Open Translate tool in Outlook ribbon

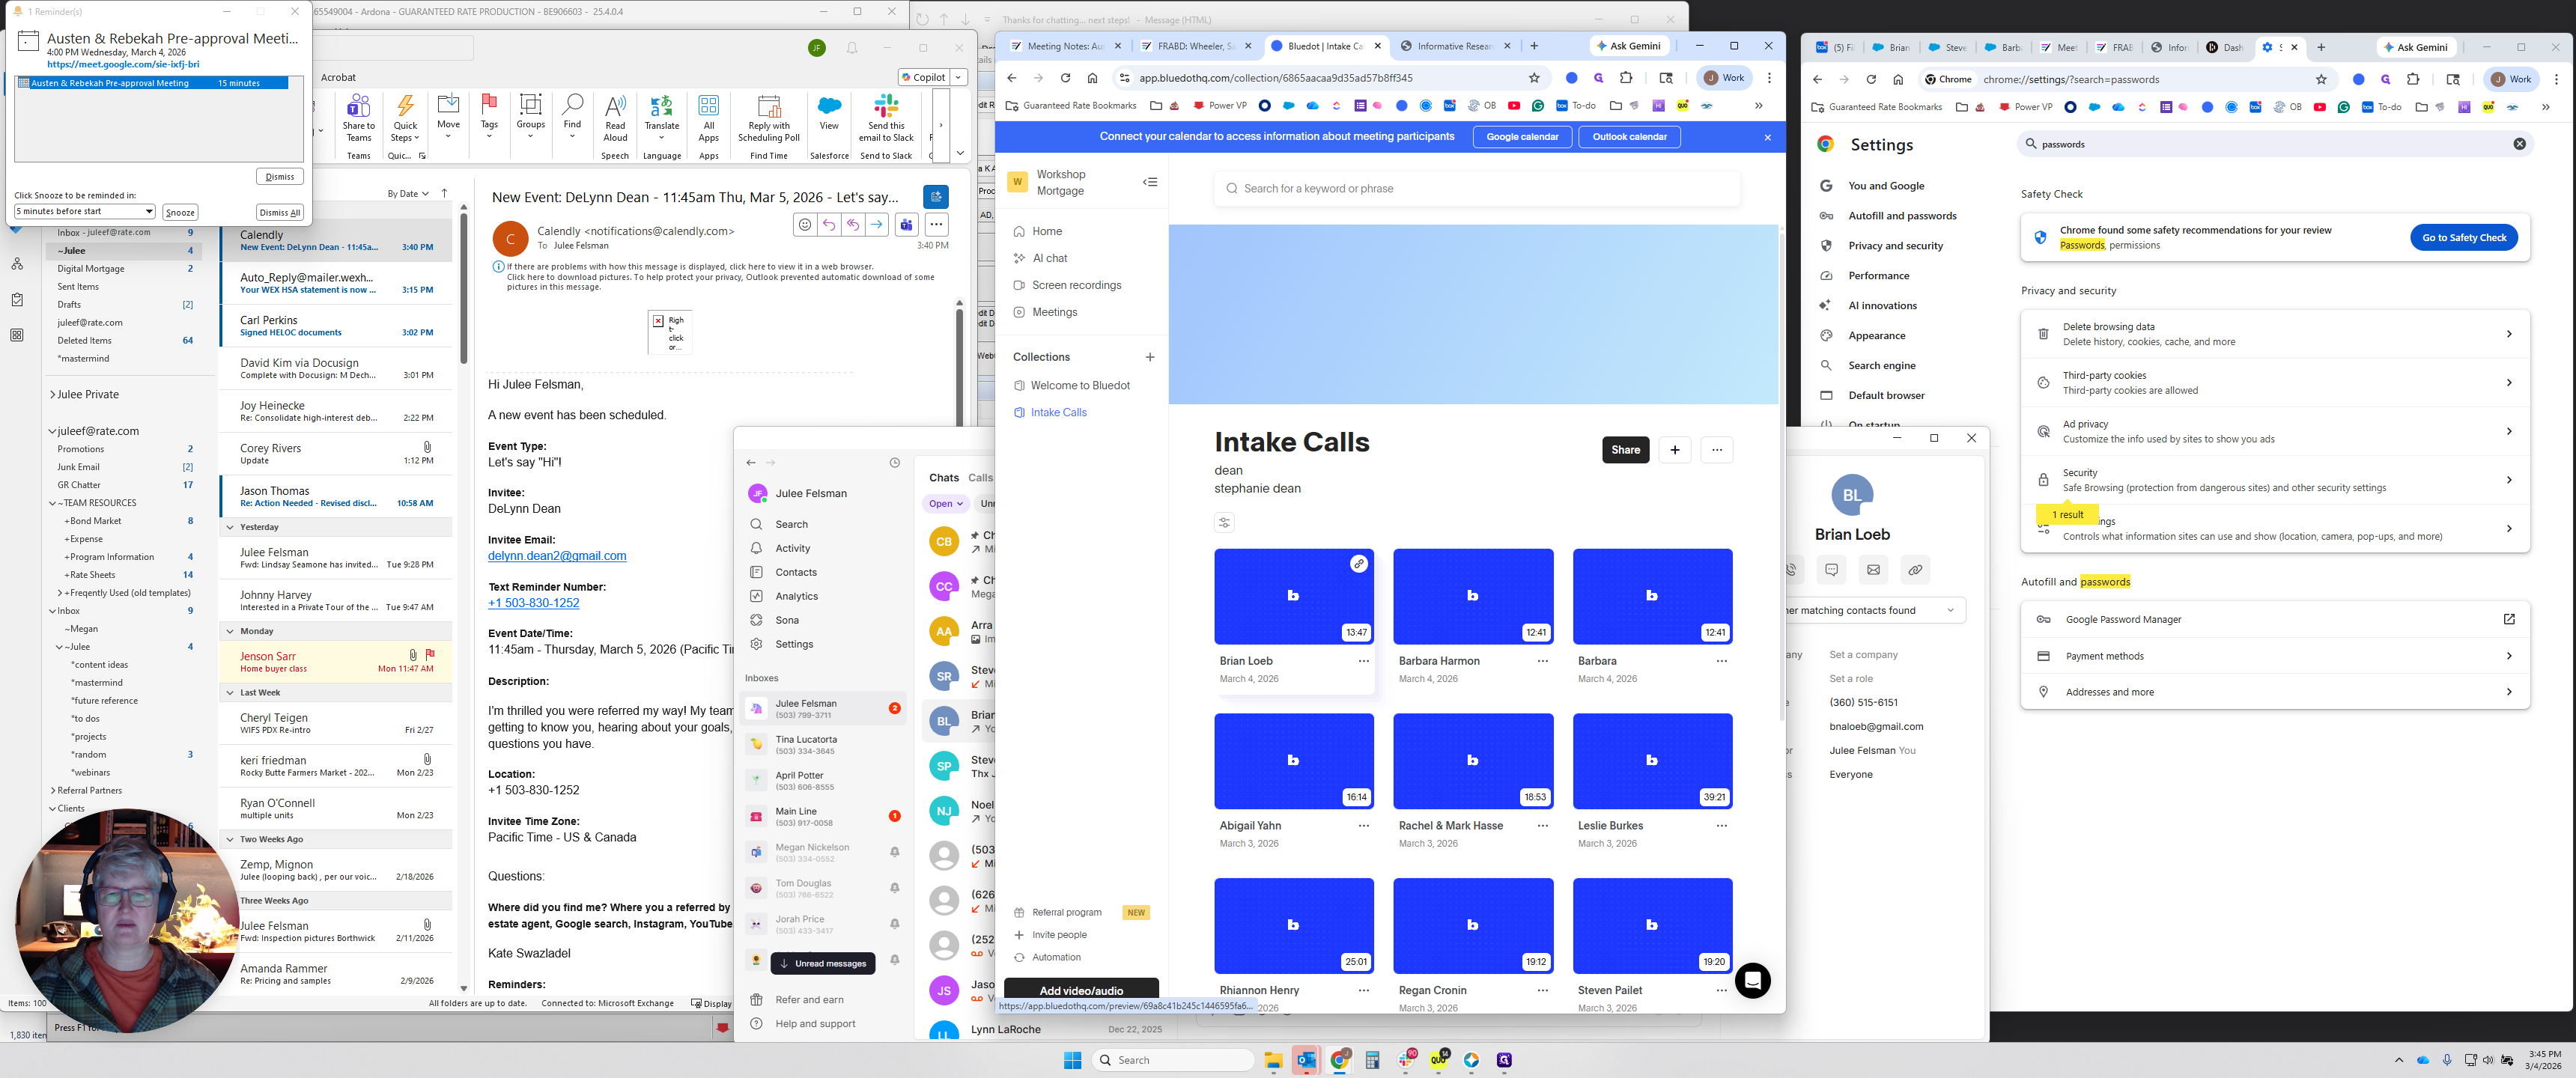click(x=661, y=118)
